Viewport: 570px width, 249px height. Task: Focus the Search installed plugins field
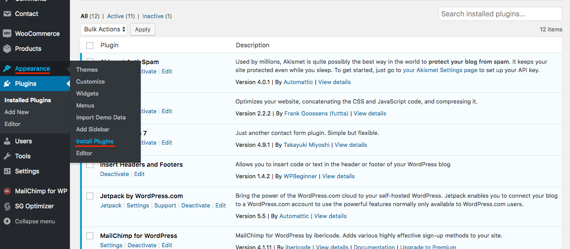(500, 14)
